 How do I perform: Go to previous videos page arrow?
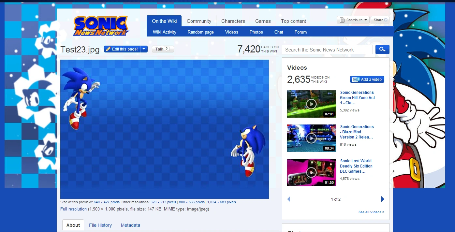(289, 199)
